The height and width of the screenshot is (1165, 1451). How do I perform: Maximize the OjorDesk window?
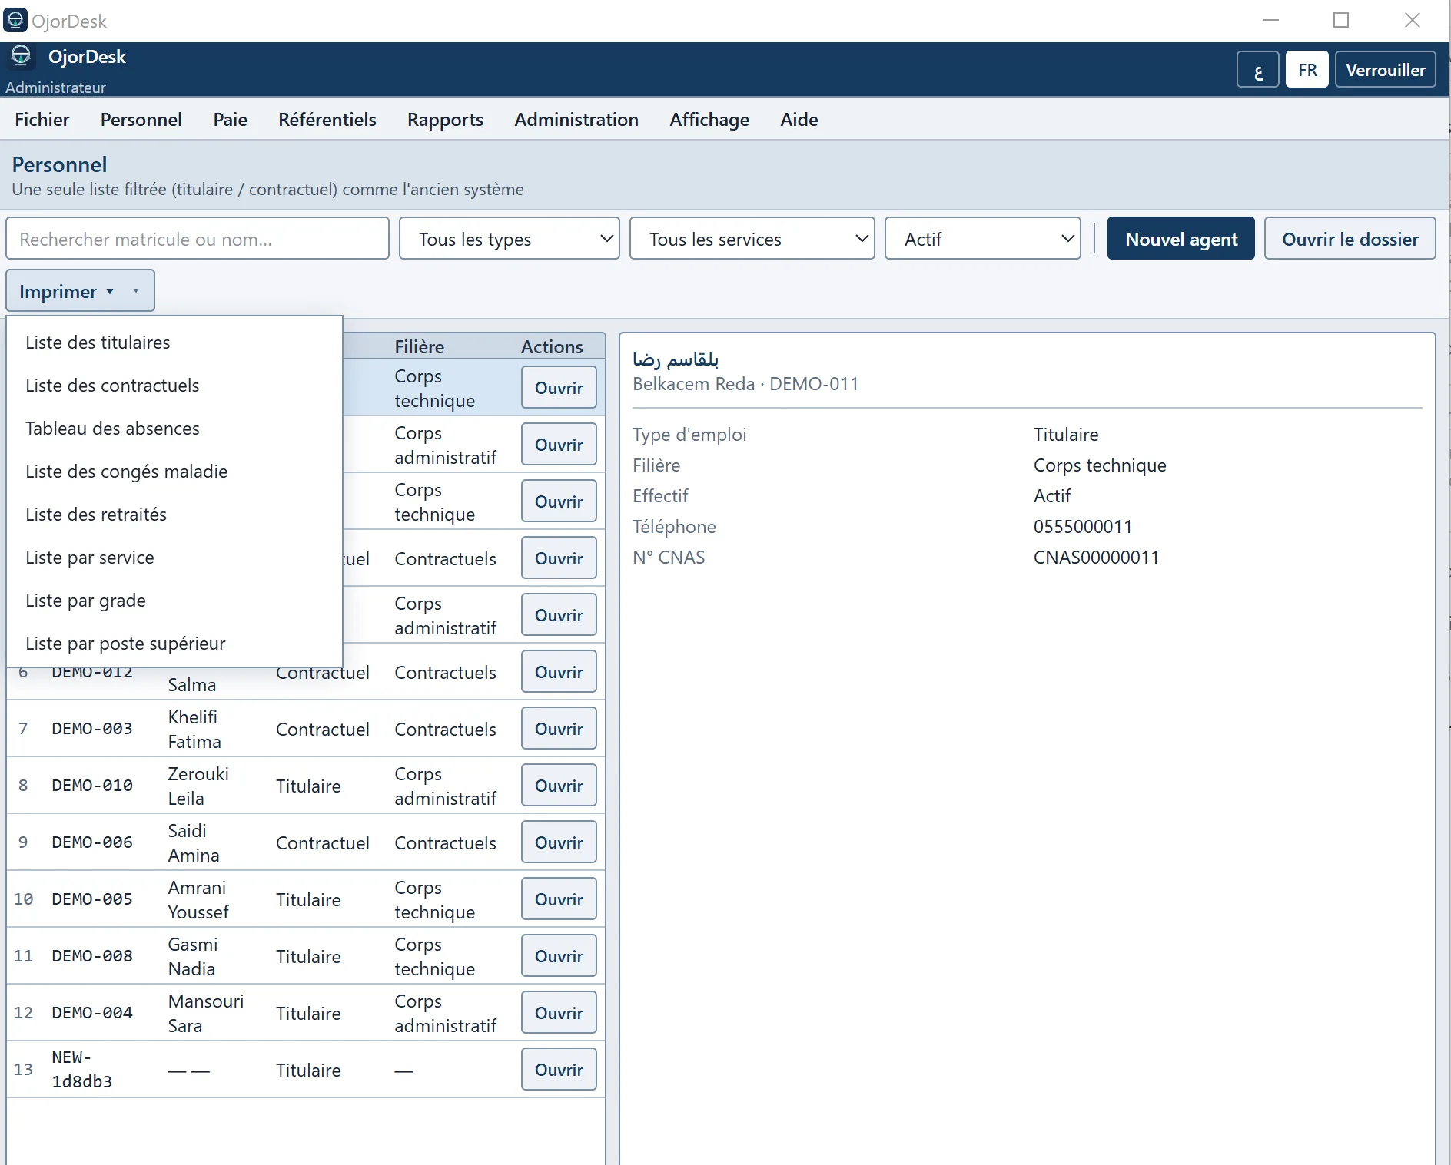[x=1341, y=21]
